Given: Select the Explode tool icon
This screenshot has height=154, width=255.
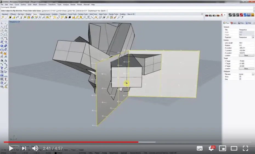Looking at the screenshot, I should [x=6, y=53].
